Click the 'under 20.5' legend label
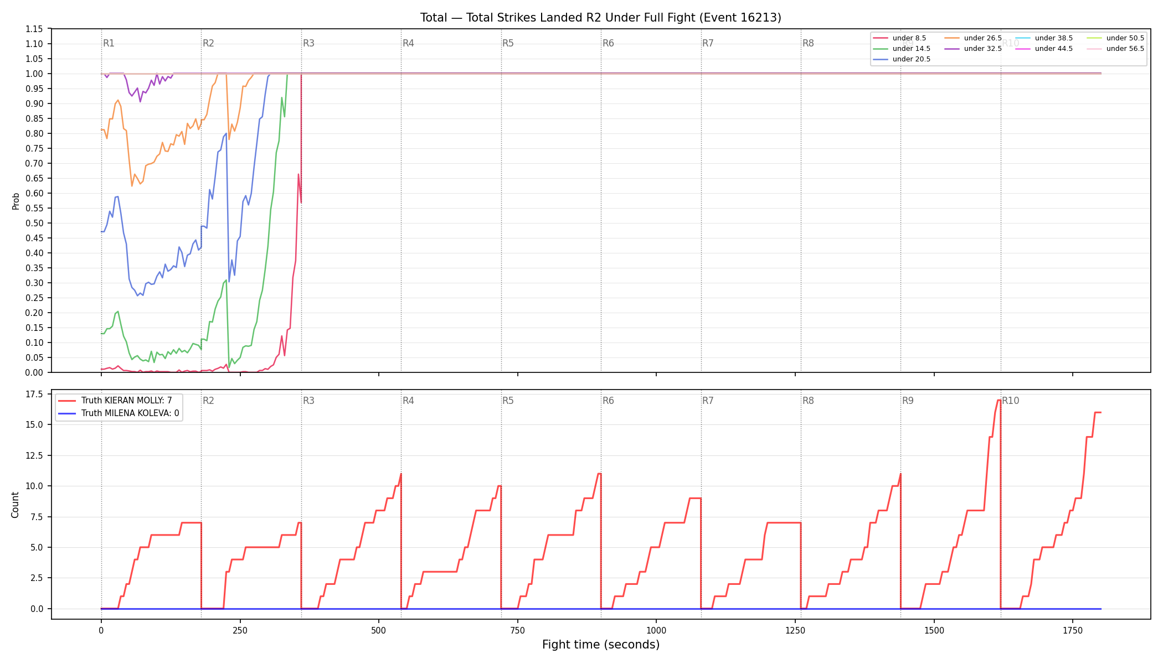 912,59
